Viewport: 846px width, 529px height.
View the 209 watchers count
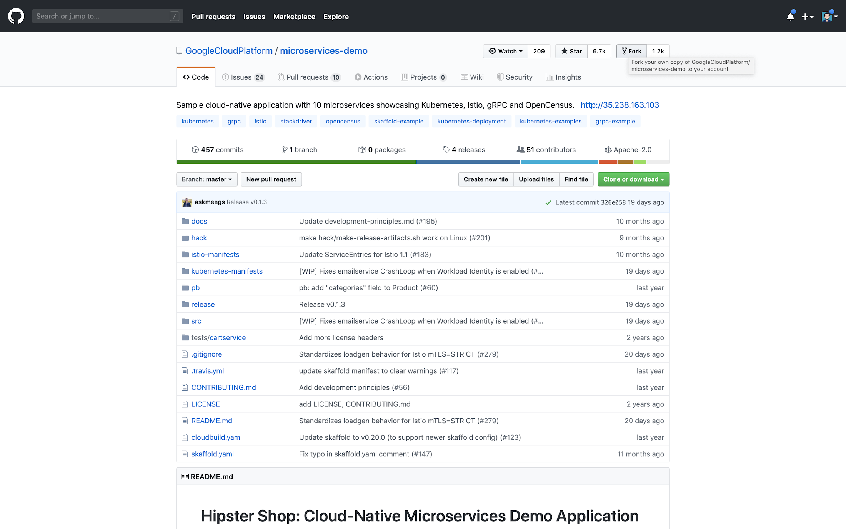(539, 51)
